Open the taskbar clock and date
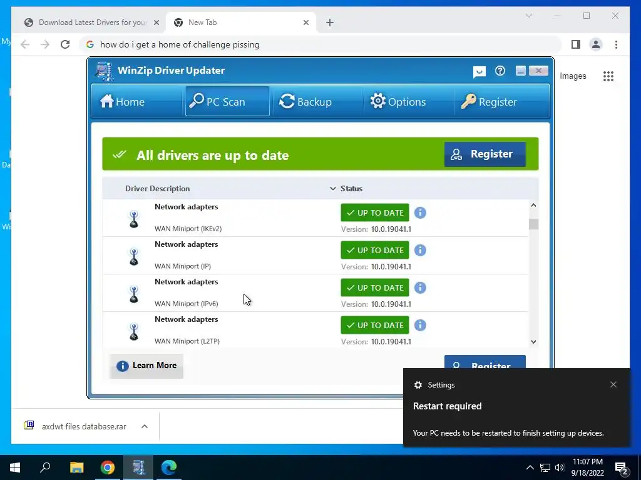This screenshot has height=480, width=641. point(587,467)
